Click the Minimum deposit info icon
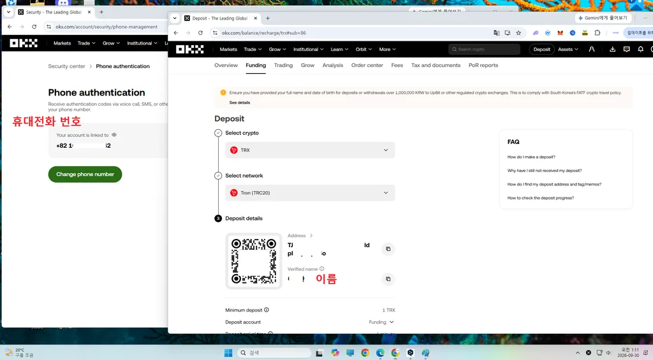This screenshot has width=653, height=360. click(267, 310)
